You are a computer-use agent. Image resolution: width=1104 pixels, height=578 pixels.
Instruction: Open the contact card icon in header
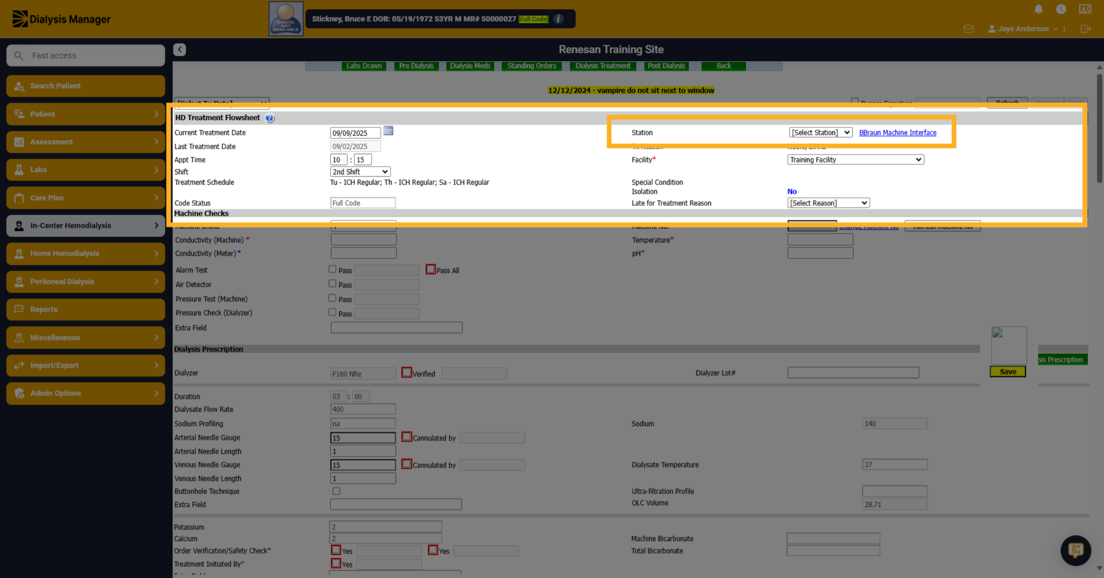pos(1085,9)
